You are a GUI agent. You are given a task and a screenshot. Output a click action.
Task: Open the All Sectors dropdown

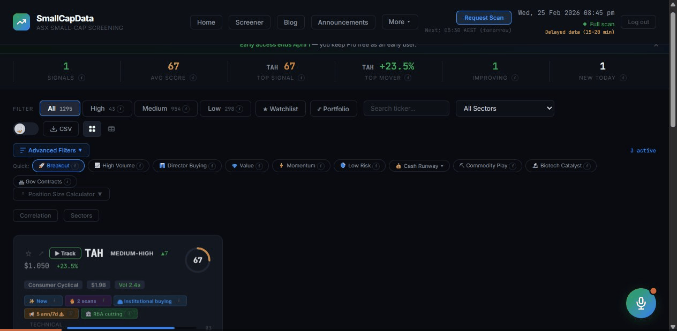pos(504,108)
